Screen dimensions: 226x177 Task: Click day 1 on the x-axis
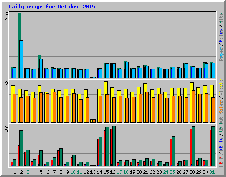(15, 172)
